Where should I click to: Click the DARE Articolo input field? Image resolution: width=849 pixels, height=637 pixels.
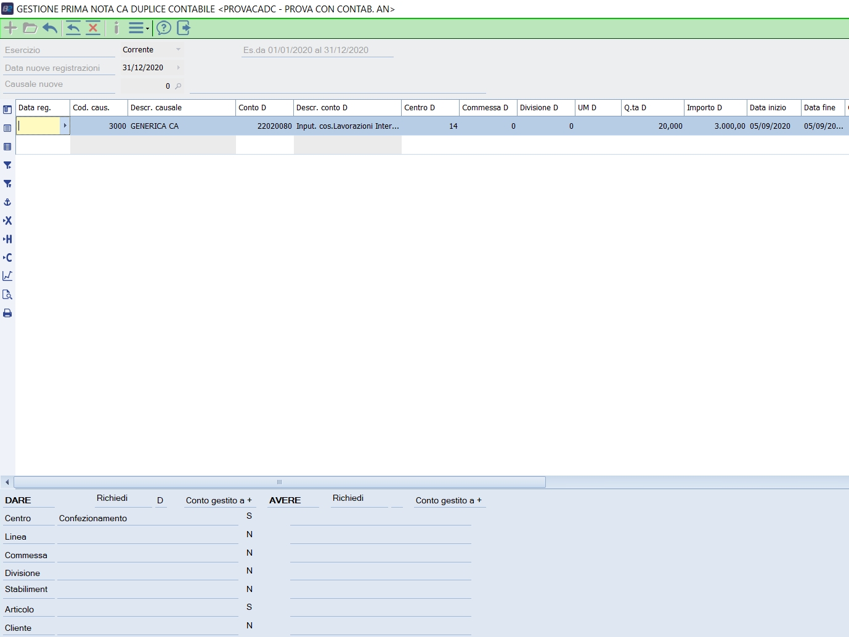point(148,609)
